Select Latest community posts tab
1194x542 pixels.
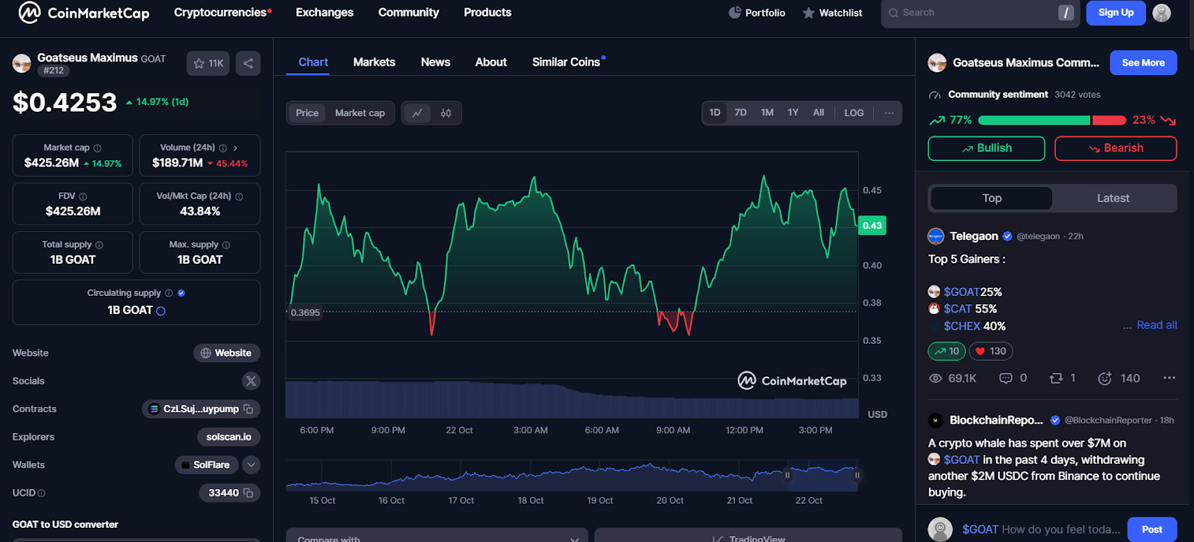tap(1113, 198)
